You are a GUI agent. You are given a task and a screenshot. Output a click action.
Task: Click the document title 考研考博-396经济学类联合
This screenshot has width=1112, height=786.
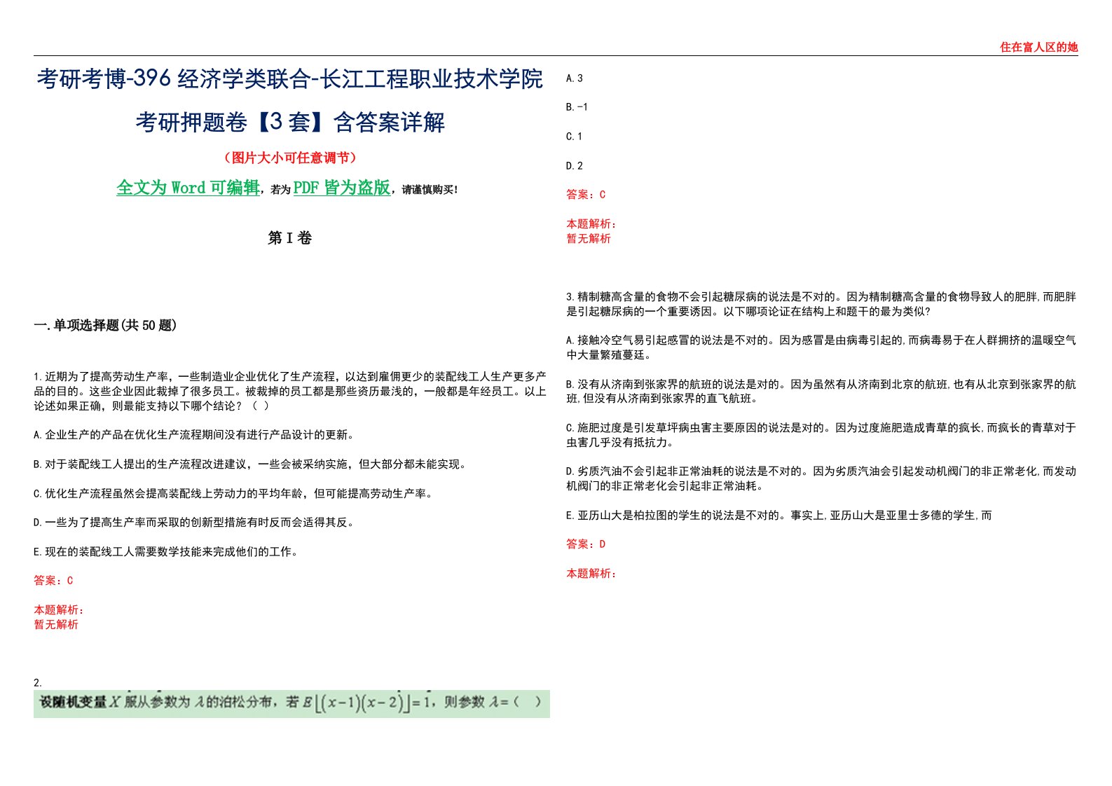point(174,79)
